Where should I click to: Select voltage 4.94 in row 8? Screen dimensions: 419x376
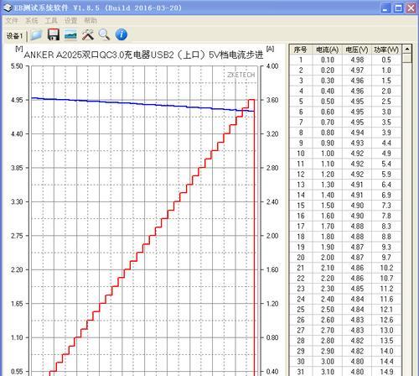tap(357, 133)
